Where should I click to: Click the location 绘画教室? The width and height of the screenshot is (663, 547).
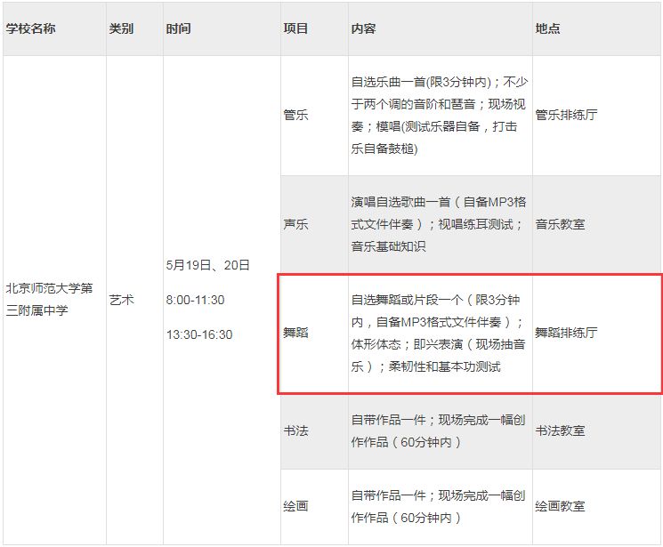pos(560,506)
